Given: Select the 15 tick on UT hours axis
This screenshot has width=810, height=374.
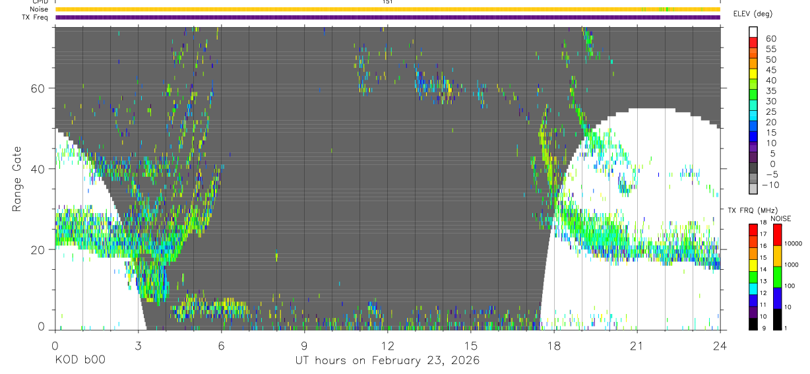Looking at the screenshot, I should 471,346.
